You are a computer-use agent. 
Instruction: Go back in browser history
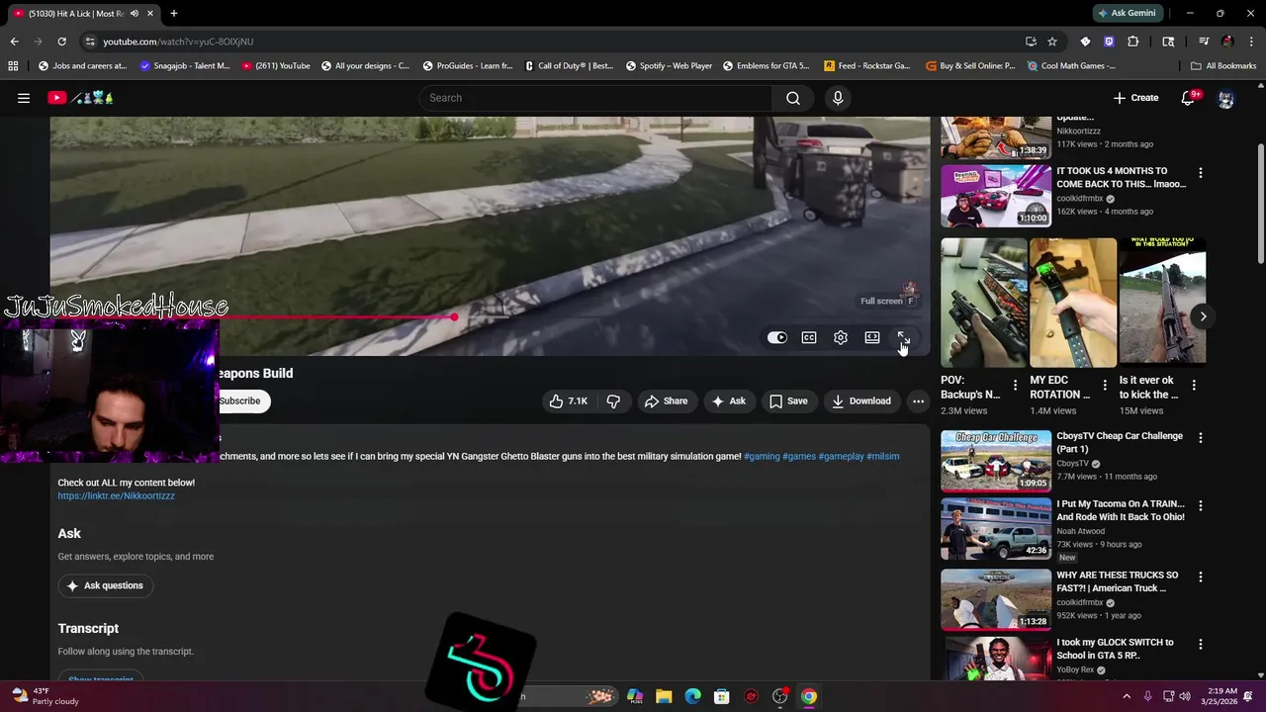[x=14, y=42]
